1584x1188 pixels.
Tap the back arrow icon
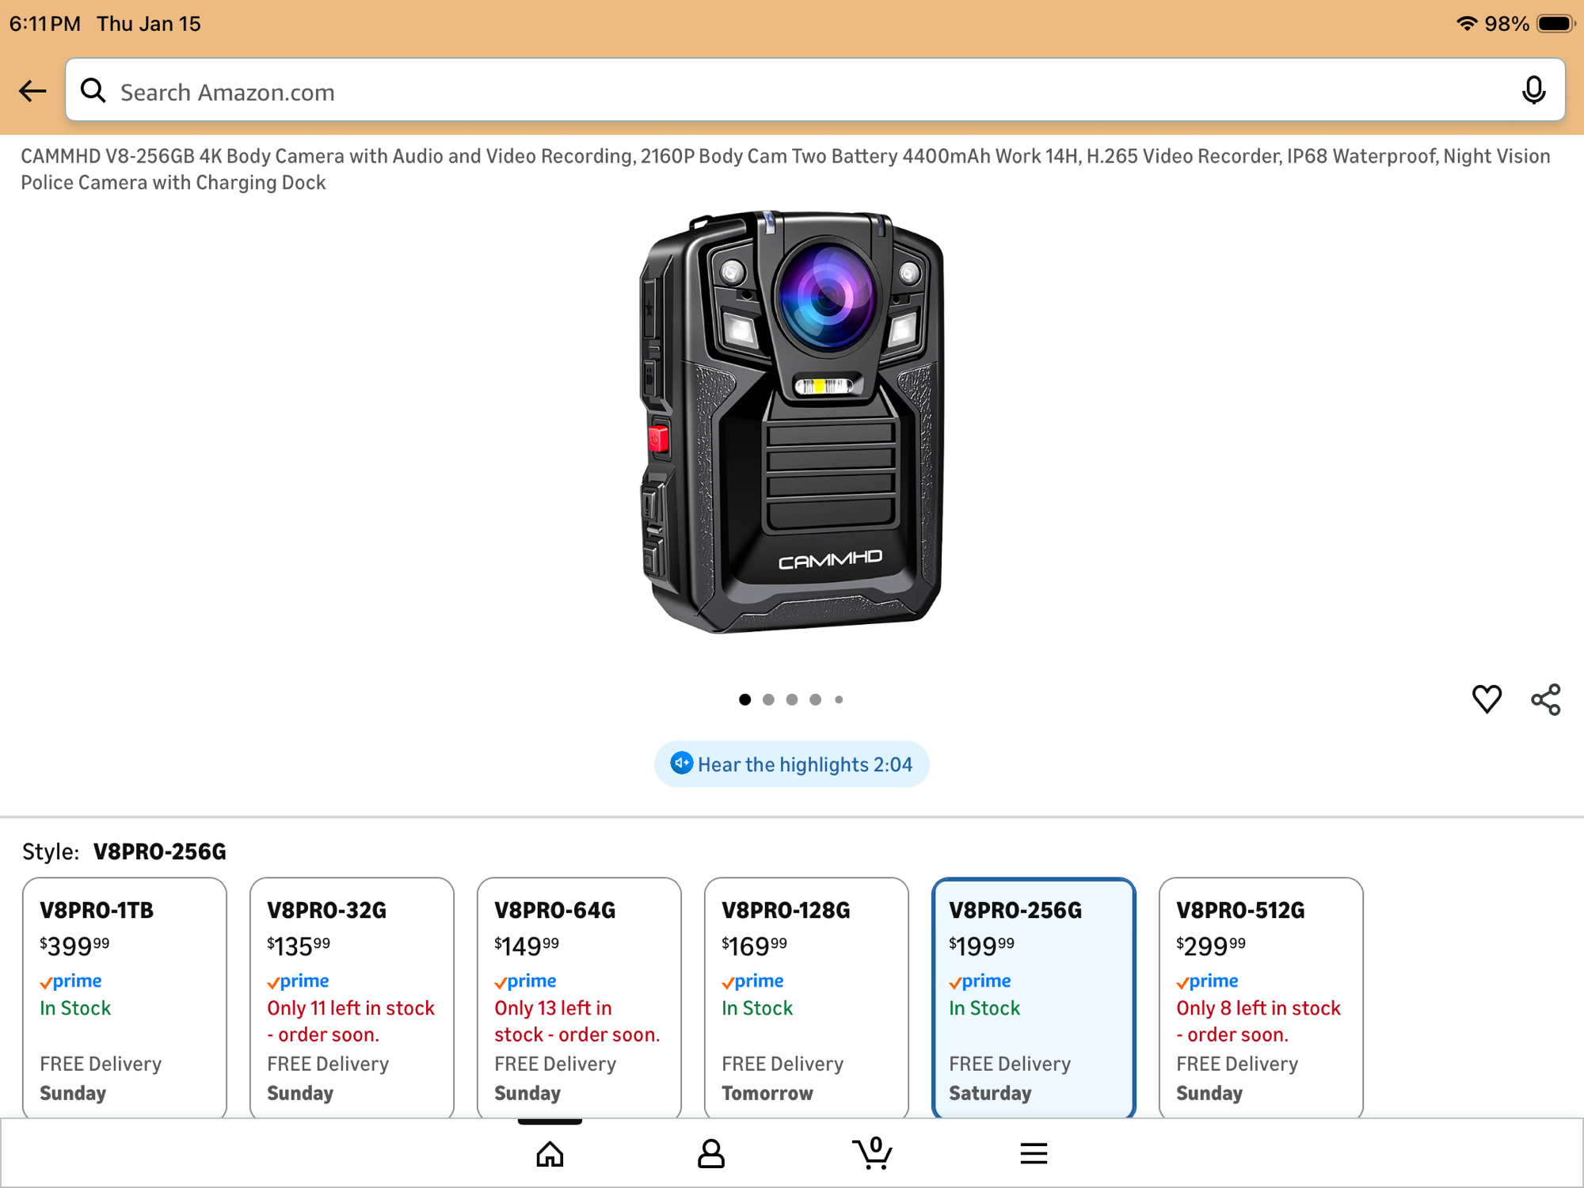click(32, 91)
